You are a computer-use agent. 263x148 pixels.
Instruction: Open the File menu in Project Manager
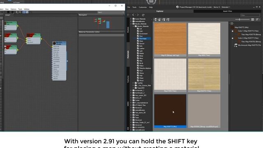click(129, 7)
